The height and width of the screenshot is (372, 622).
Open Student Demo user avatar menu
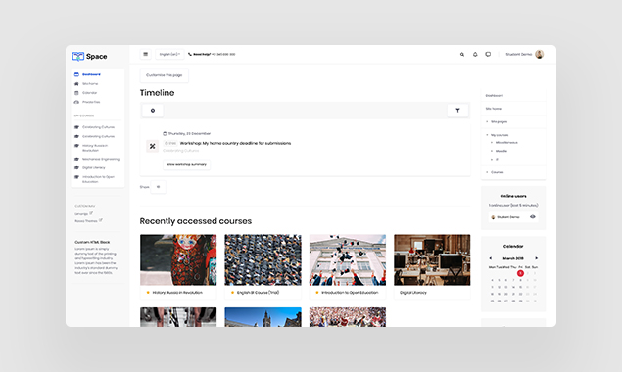539,55
